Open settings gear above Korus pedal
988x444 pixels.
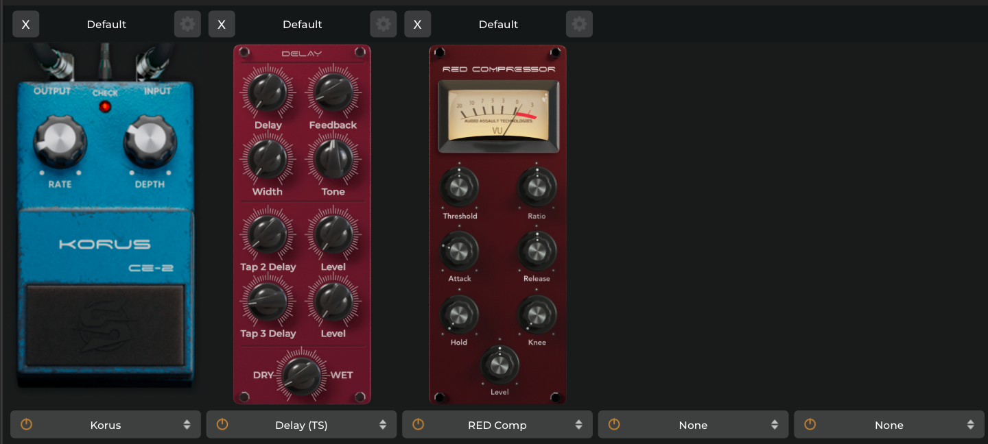187,24
